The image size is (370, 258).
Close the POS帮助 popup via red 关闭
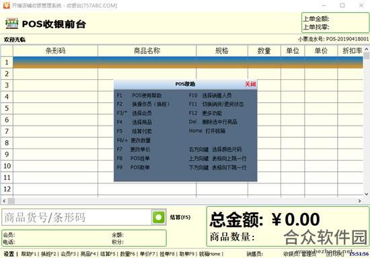(x=250, y=84)
